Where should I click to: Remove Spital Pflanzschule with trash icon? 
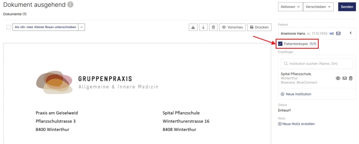coord(351,78)
